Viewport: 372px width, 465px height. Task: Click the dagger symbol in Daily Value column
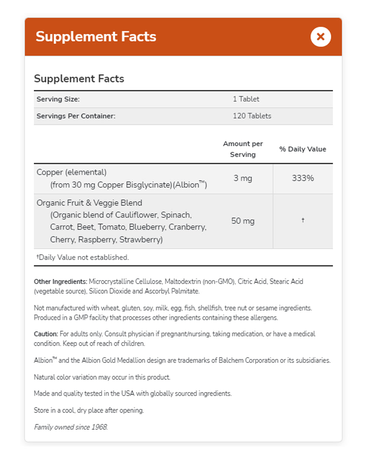pyautogui.click(x=303, y=220)
